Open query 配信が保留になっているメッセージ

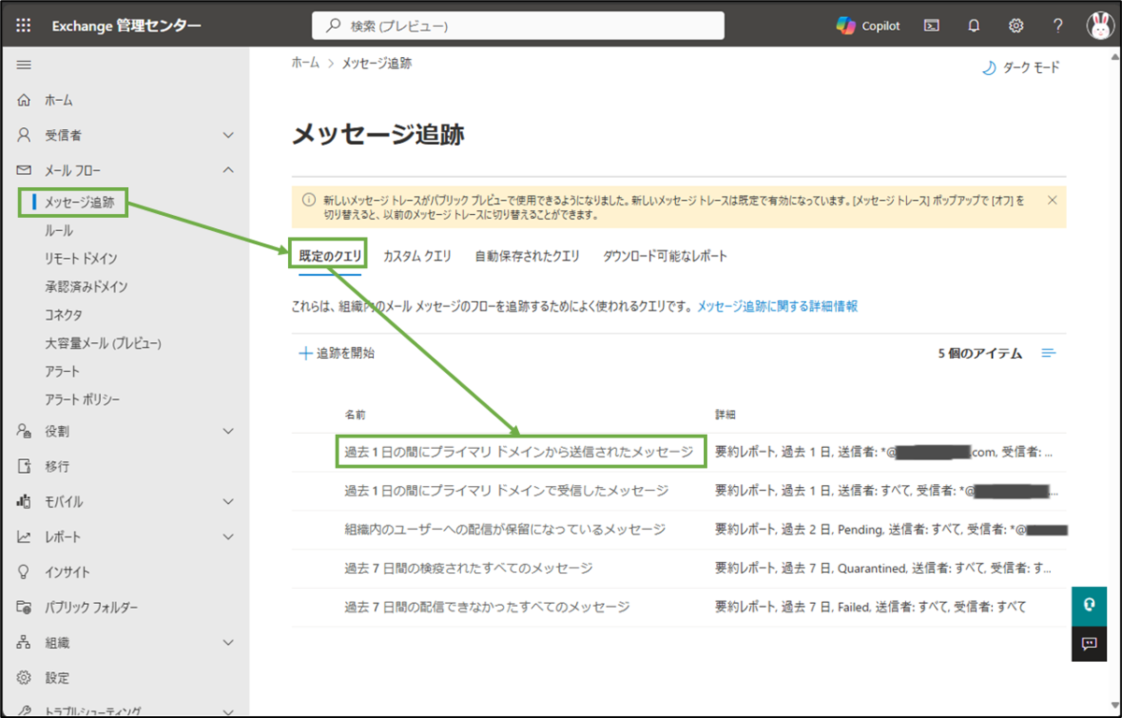505,529
